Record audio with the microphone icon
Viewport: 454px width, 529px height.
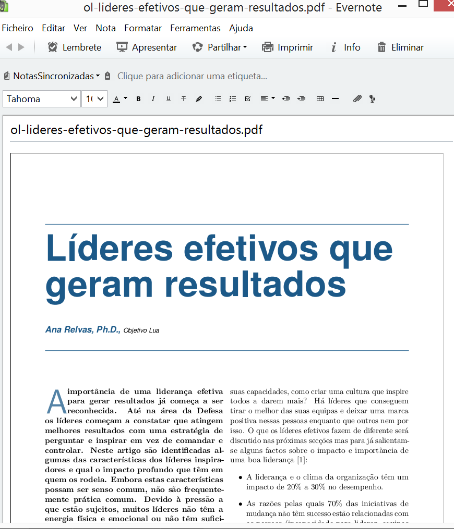pos(372,99)
